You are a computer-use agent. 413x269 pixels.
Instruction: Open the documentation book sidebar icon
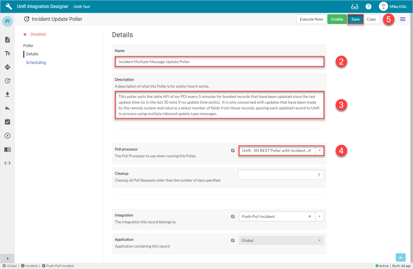(x=7, y=149)
